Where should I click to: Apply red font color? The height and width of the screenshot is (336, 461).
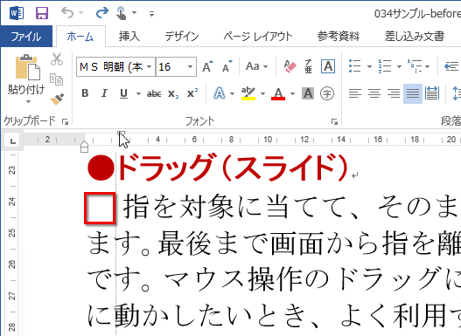(278, 93)
